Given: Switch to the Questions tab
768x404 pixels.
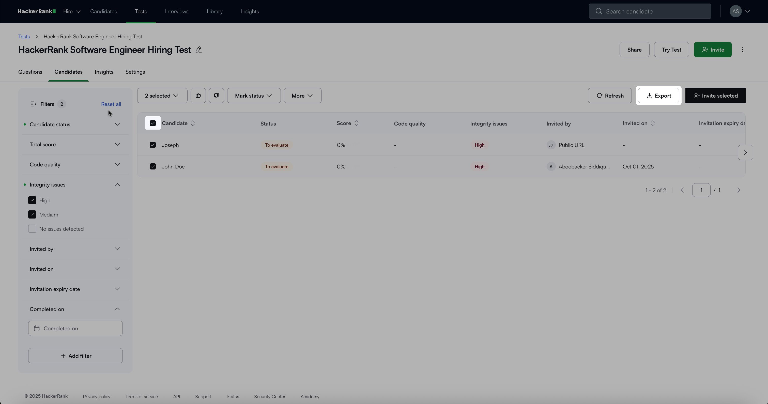Looking at the screenshot, I should pos(30,72).
